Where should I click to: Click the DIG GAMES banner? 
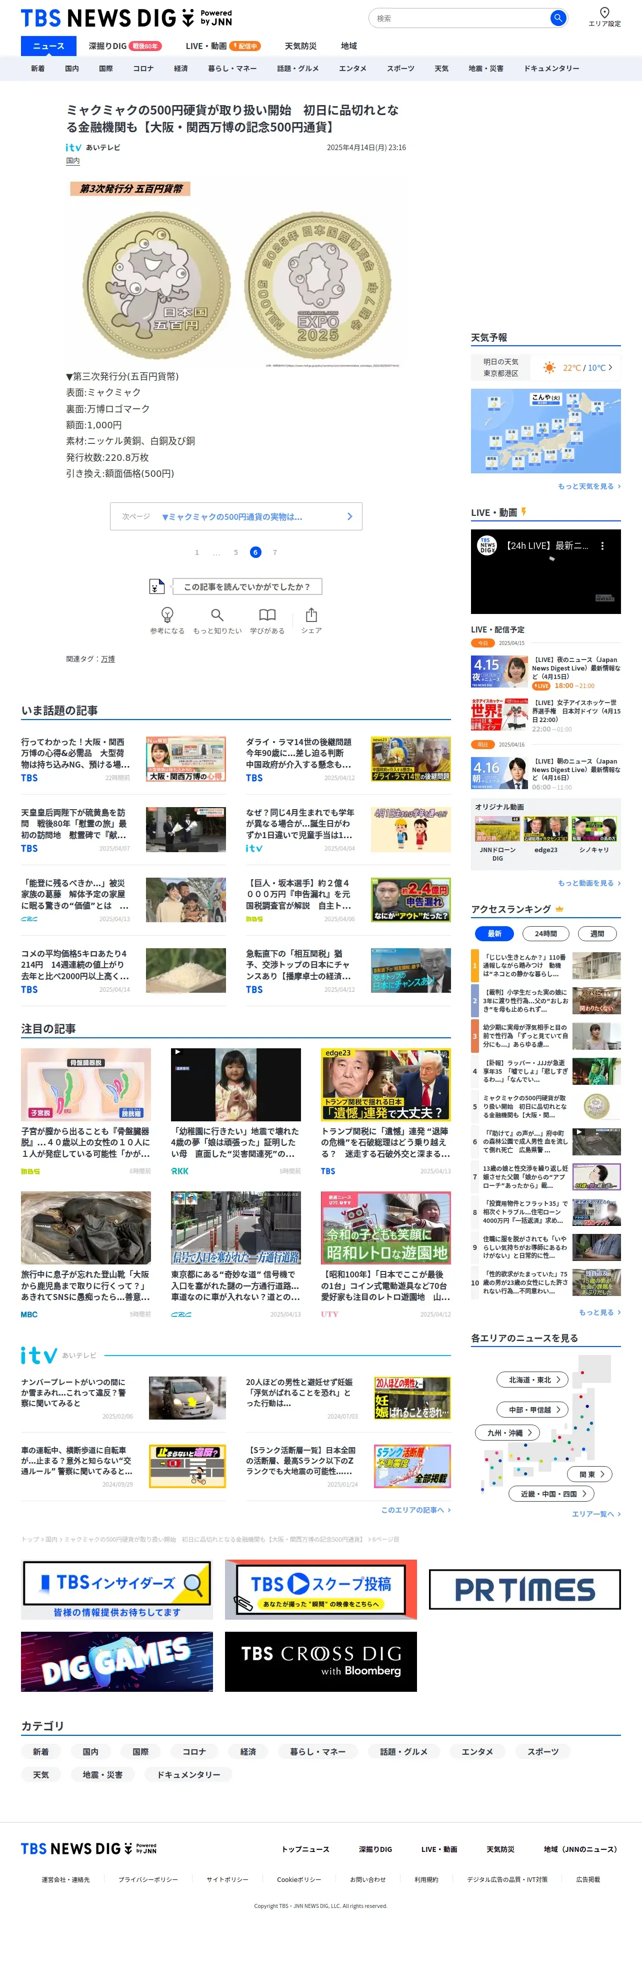point(116,1662)
